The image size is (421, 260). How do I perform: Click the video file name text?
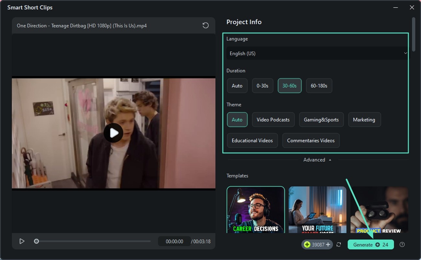point(82,26)
